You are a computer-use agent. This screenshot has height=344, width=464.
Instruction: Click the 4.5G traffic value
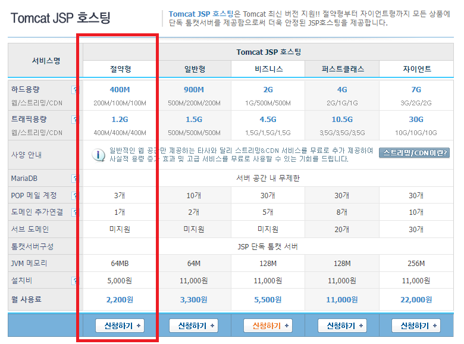(x=268, y=119)
